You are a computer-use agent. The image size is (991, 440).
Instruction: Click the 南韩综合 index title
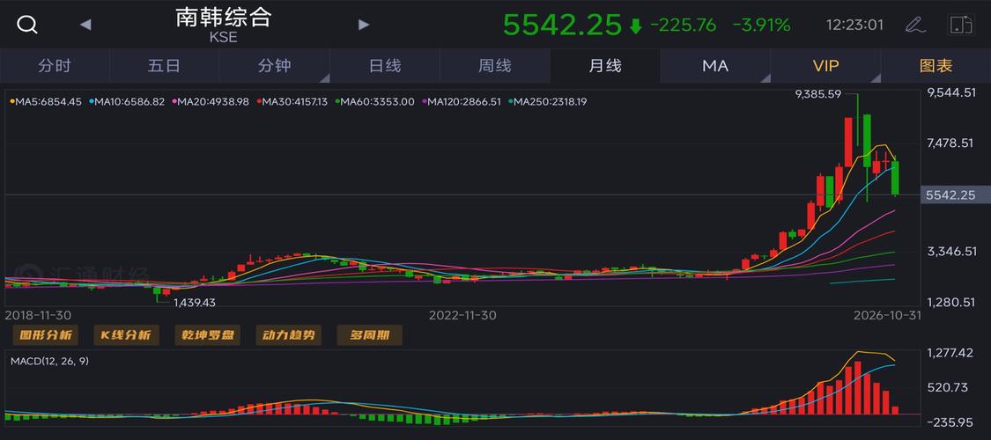224,17
